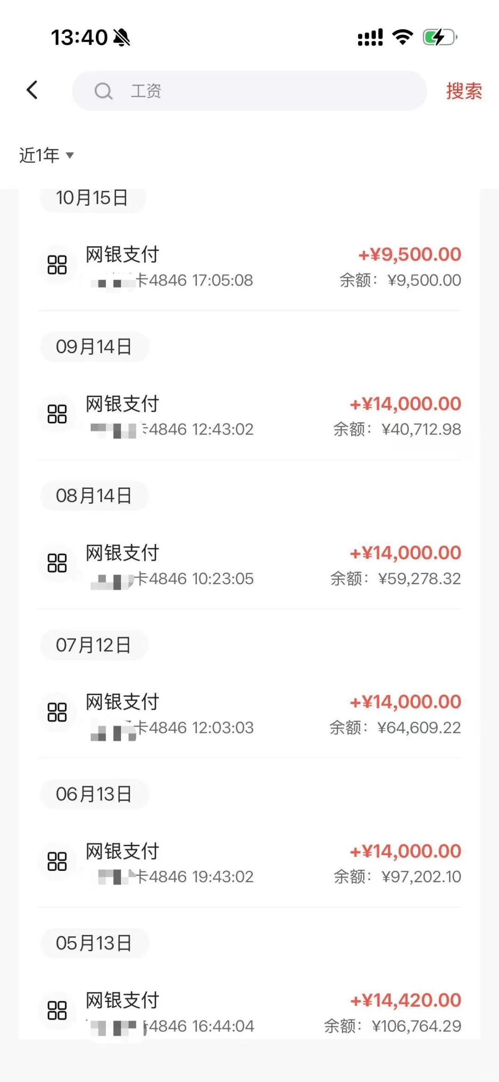Tap the category icon for 05月13日 transaction

57,1011
